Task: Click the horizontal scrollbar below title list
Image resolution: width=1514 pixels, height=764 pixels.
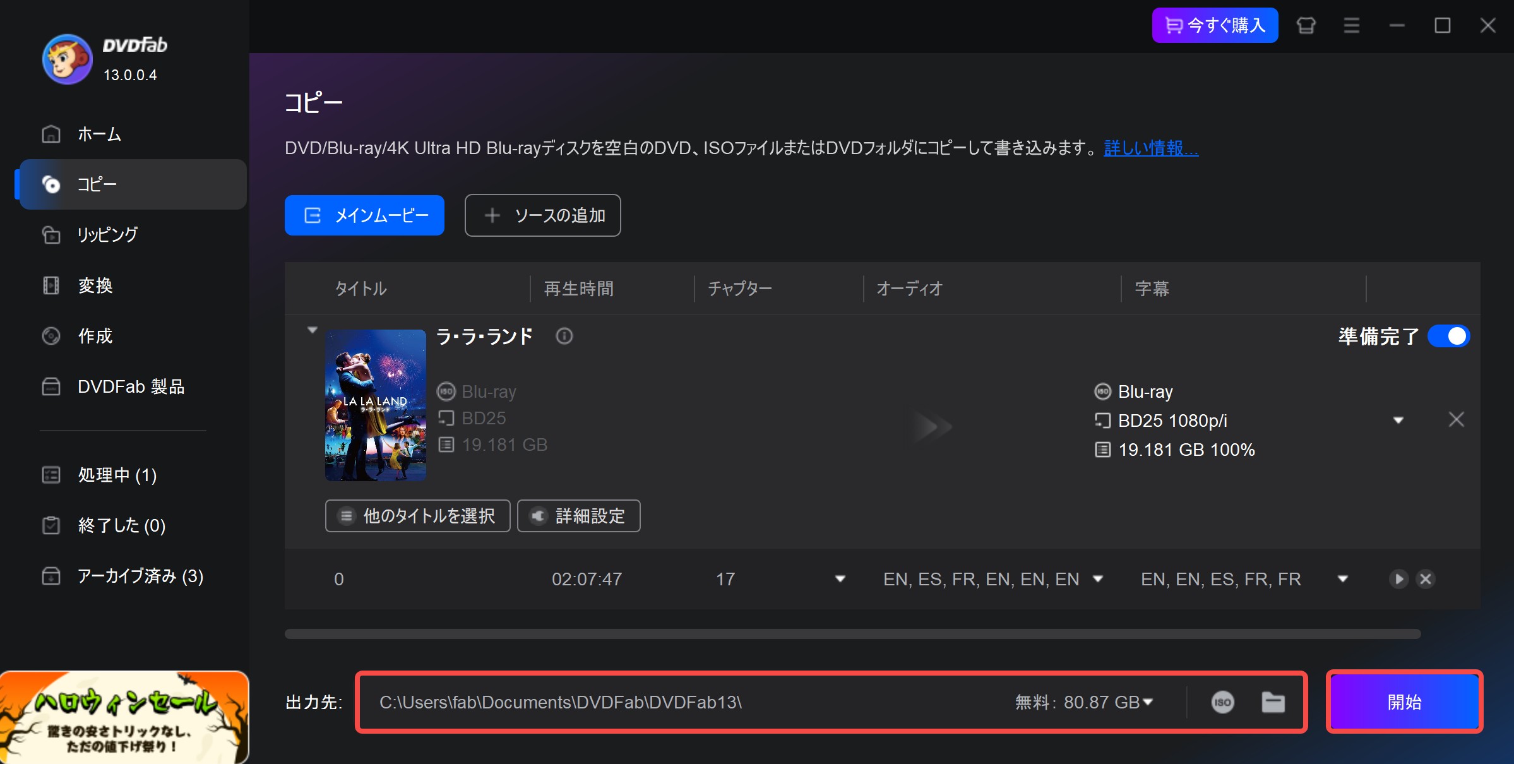Action: tap(852, 634)
